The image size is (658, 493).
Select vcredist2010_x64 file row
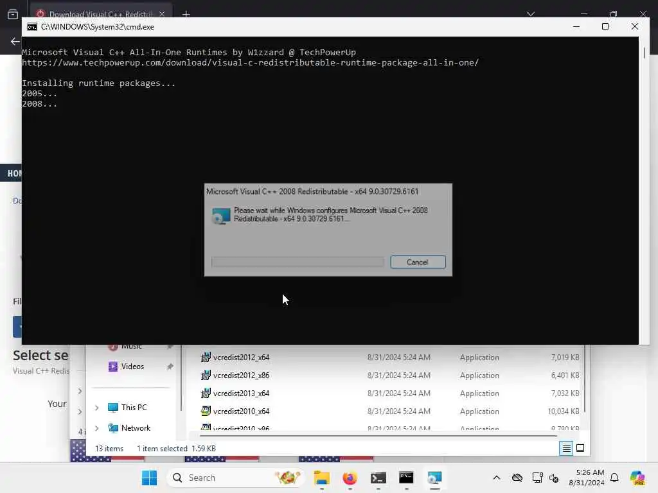click(x=389, y=411)
